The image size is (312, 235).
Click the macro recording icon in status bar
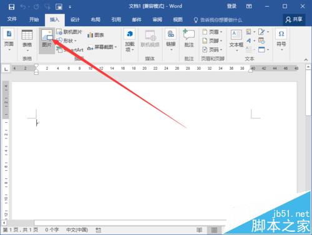pos(99,230)
